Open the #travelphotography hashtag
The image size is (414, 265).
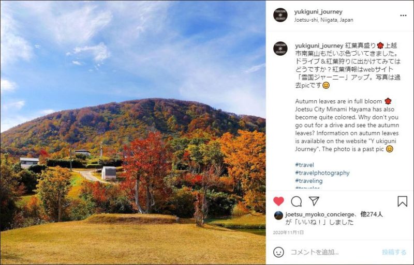(x=322, y=173)
